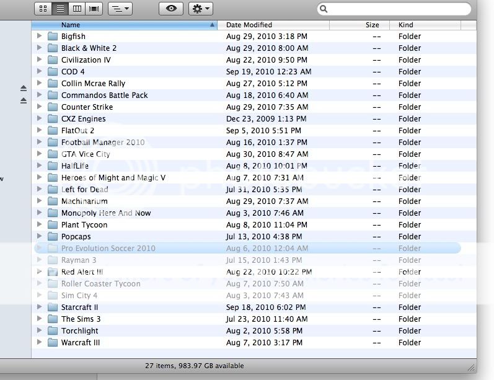Click the Torchlight folder icon
494x380 pixels.
click(53, 330)
